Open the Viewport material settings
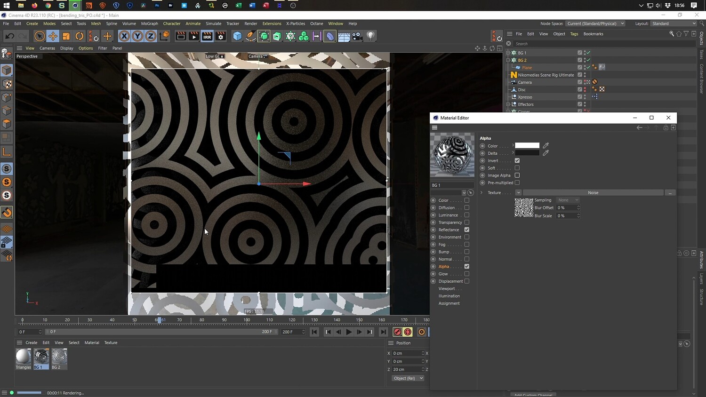This screenshot has width=706, height=397. coord(447,289)
